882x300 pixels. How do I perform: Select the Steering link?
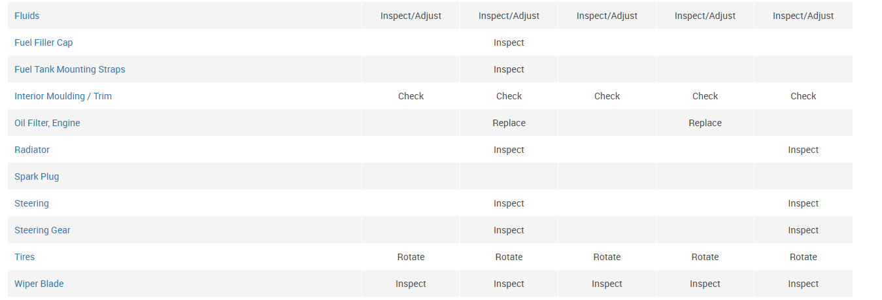point(31,203)
